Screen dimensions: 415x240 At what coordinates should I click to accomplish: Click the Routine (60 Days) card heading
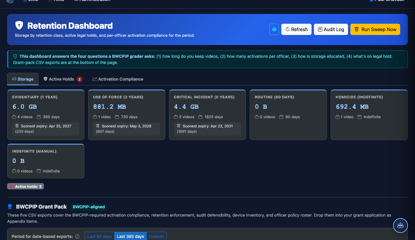click(274, 97)
